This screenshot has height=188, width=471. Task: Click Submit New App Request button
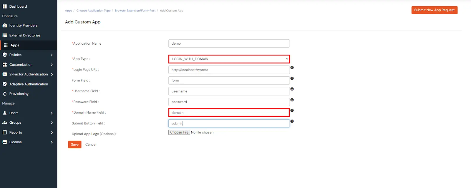pyautogui.click(x=434, y=10)
